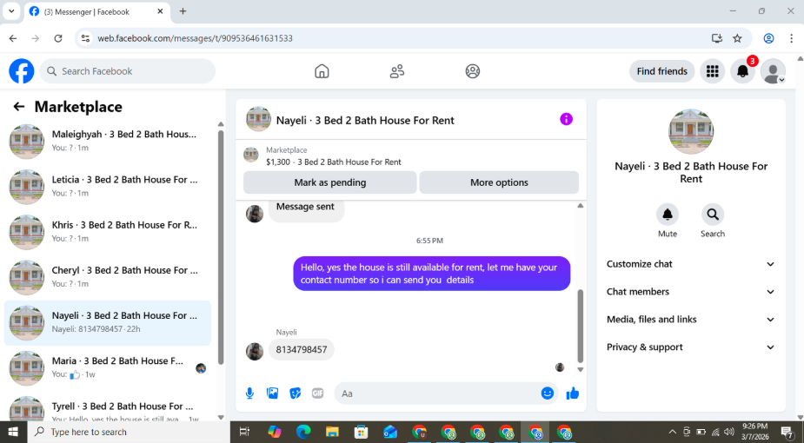Viewport: 804px width, 443px height.
Task: Open the Facebook menu grid icon
Action: (x=712, y=71)
